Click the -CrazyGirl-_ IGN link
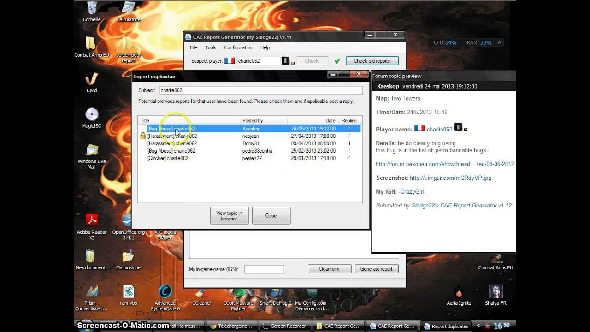This screenshot has width=590, height=332. point(413,192)
